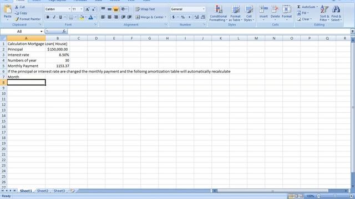Open the Fill Color dropdown arrow
355x199 pixels.
point(86,17)
